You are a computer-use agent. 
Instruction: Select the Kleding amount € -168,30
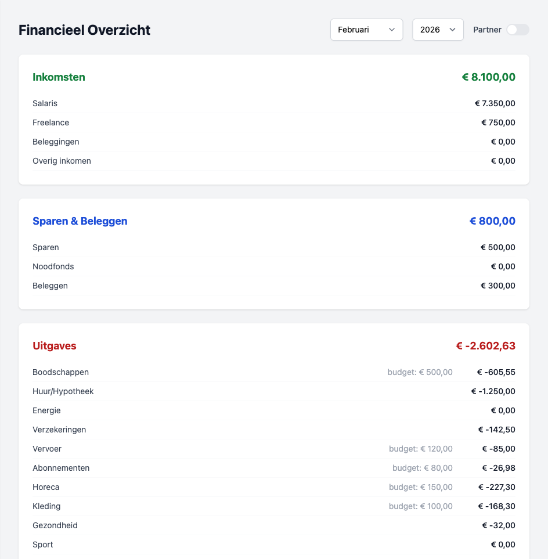pos(497,507)
